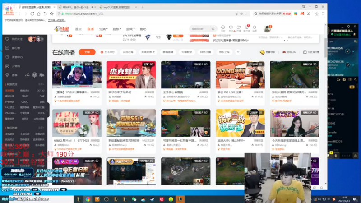Select 直播 live tab in nav
Screen dimensions: 361x203
(x=90, y=29)
